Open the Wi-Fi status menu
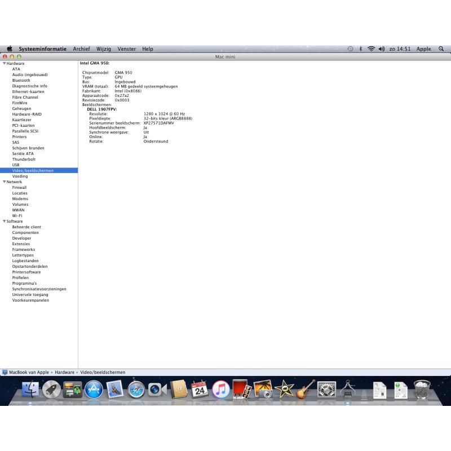Image resolution: width=451 pixels, height=451 pixels. [372, 49]
